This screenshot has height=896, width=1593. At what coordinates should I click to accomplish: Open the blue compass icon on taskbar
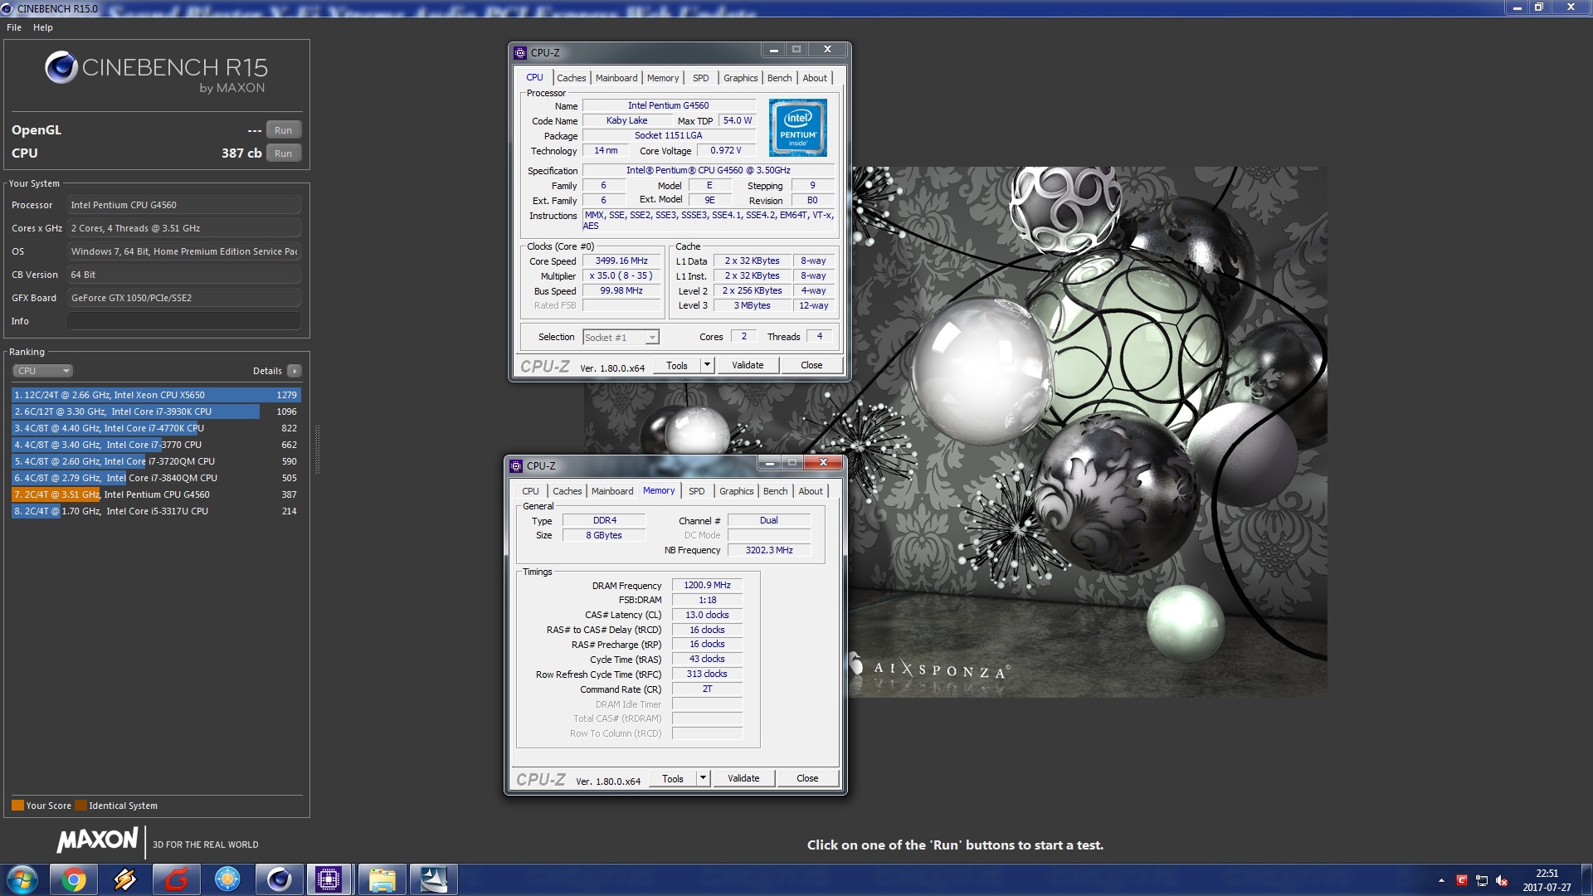227,879
